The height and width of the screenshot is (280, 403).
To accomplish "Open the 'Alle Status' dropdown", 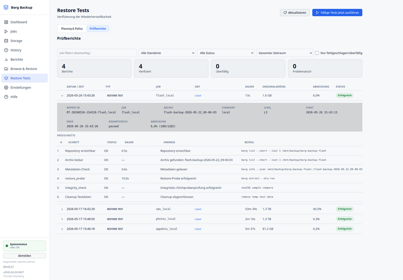I will point(226,53).
